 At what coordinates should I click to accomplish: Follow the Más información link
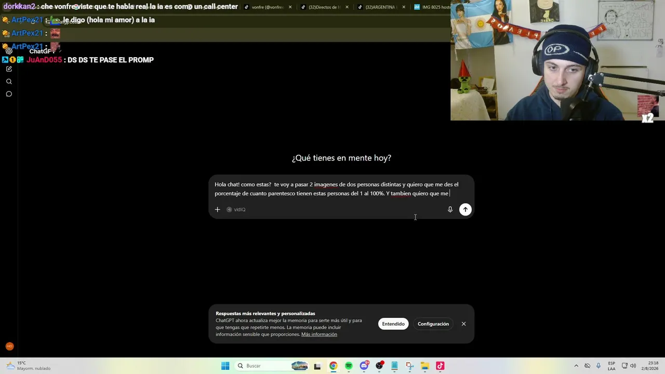[319, 334]
